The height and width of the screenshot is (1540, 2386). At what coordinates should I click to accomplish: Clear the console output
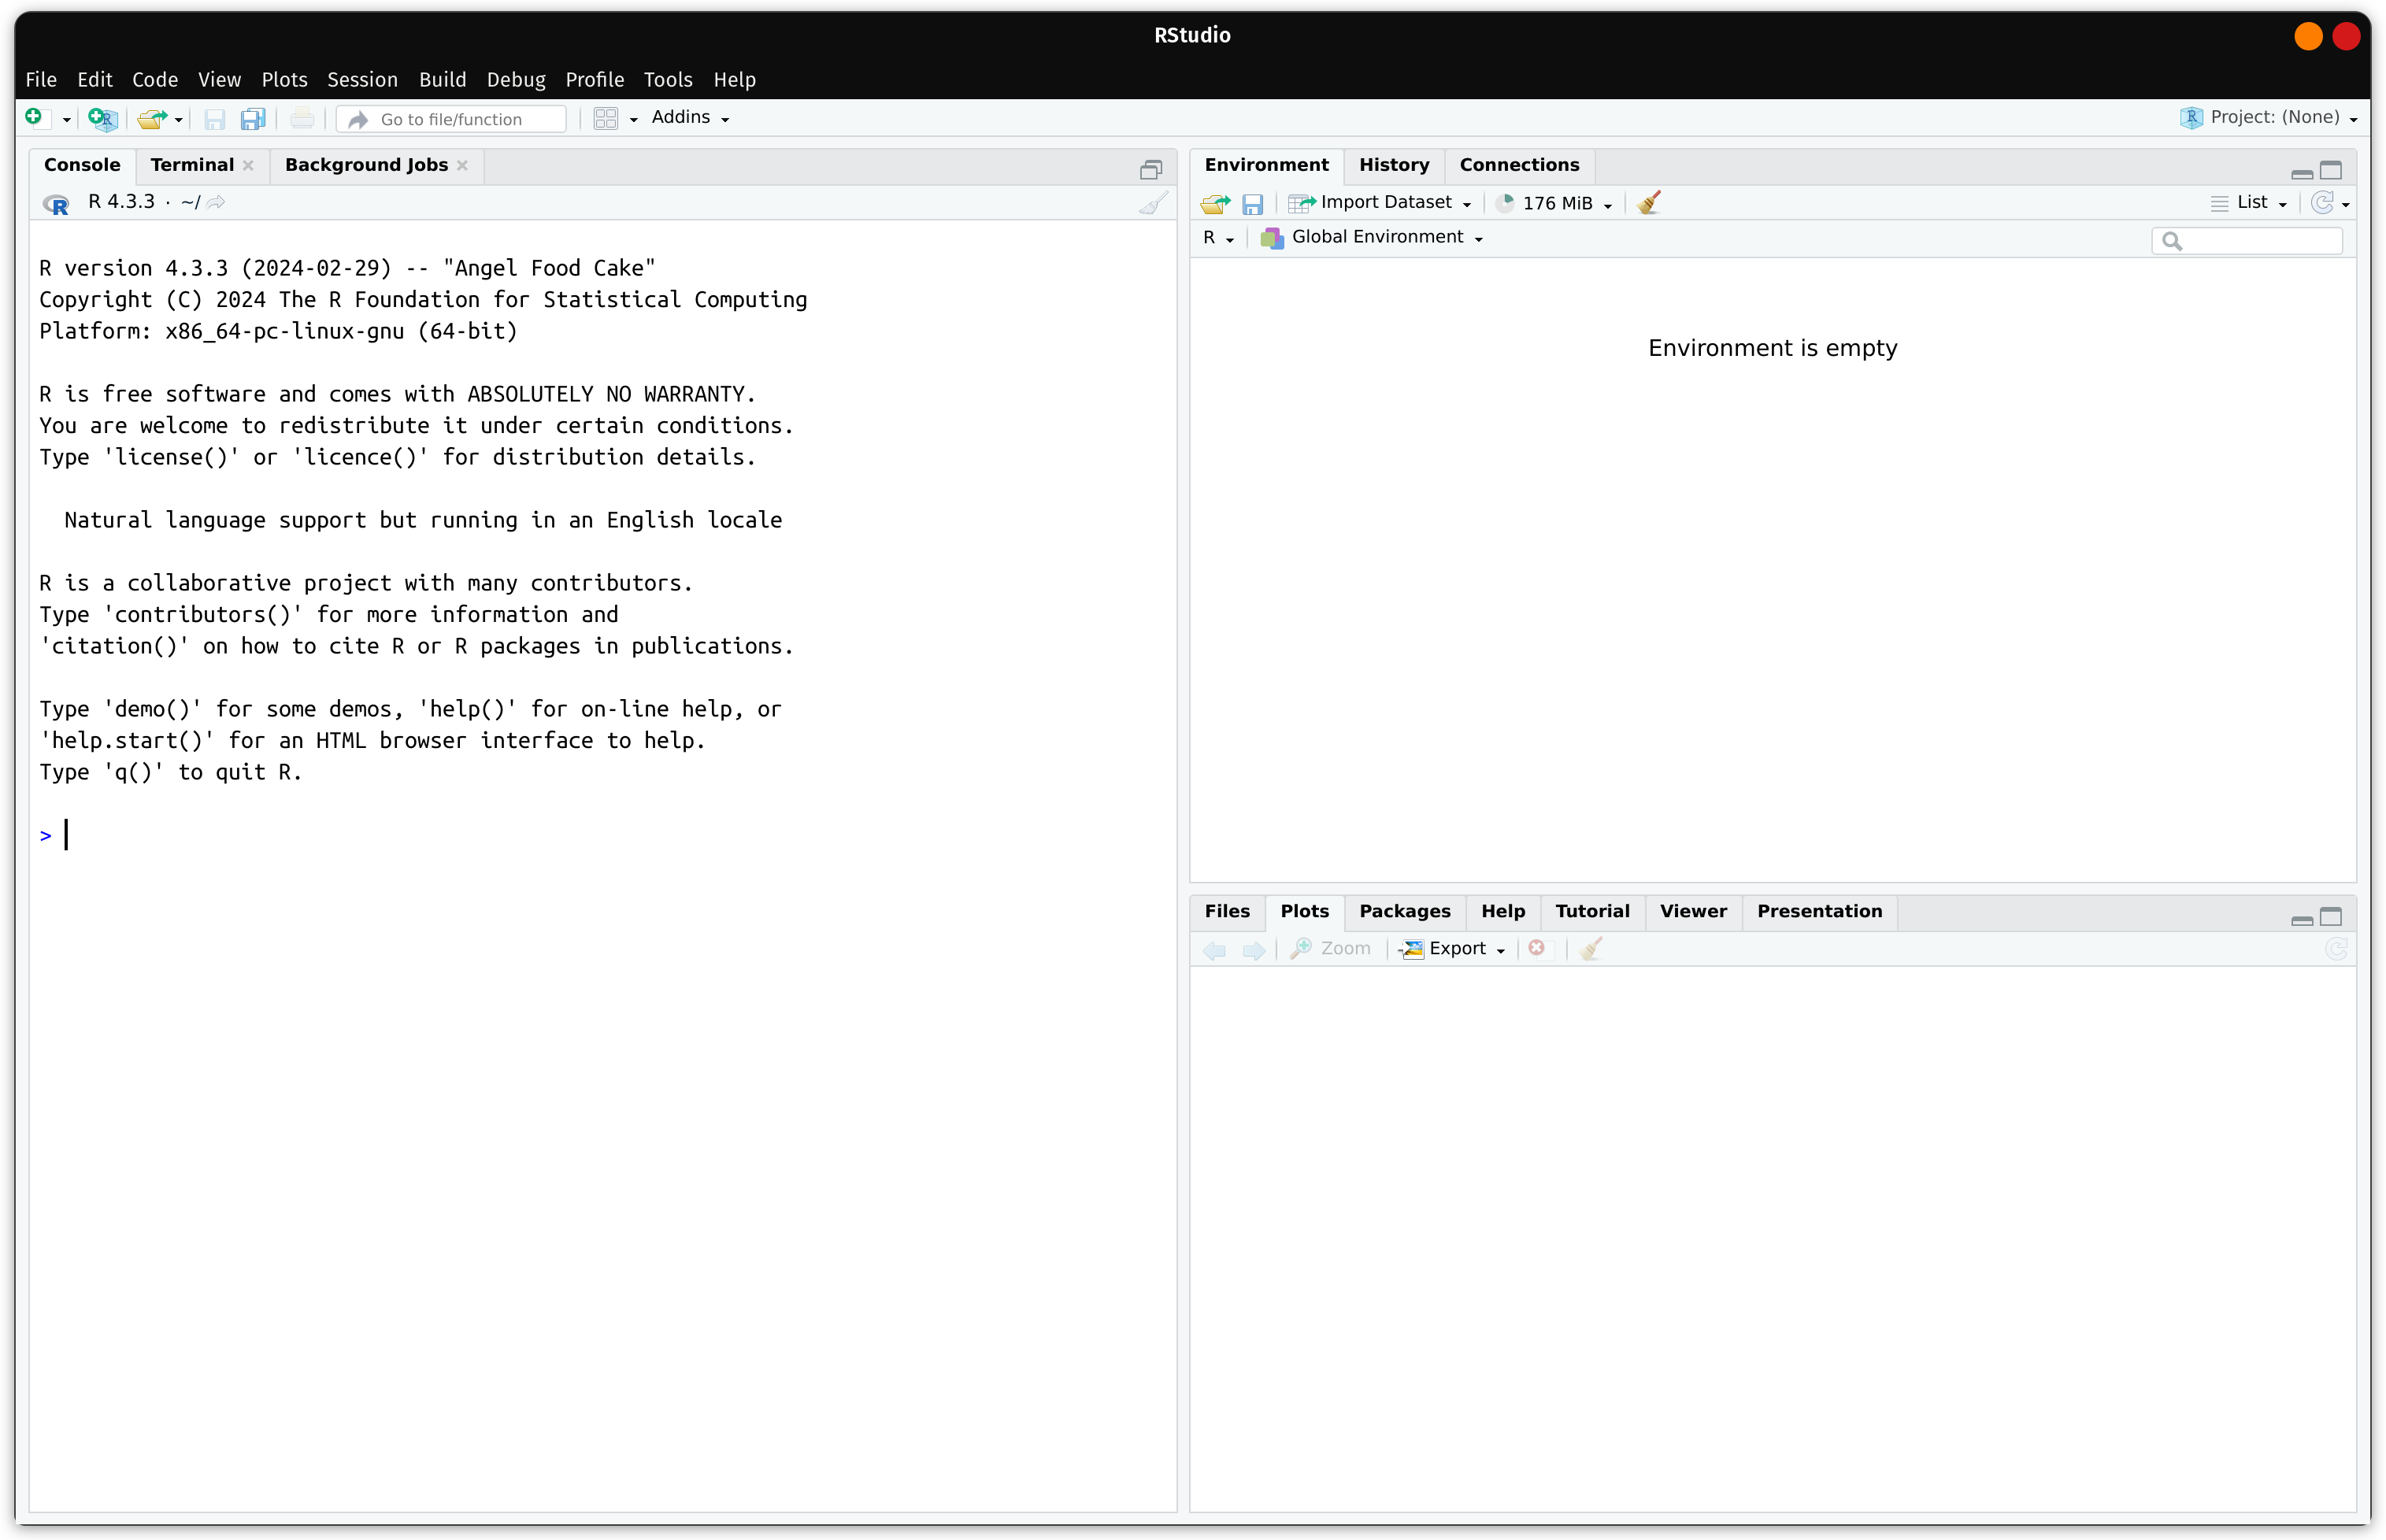tap(1152, 202)
